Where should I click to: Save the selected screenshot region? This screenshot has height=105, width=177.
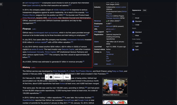coord(67,77)
